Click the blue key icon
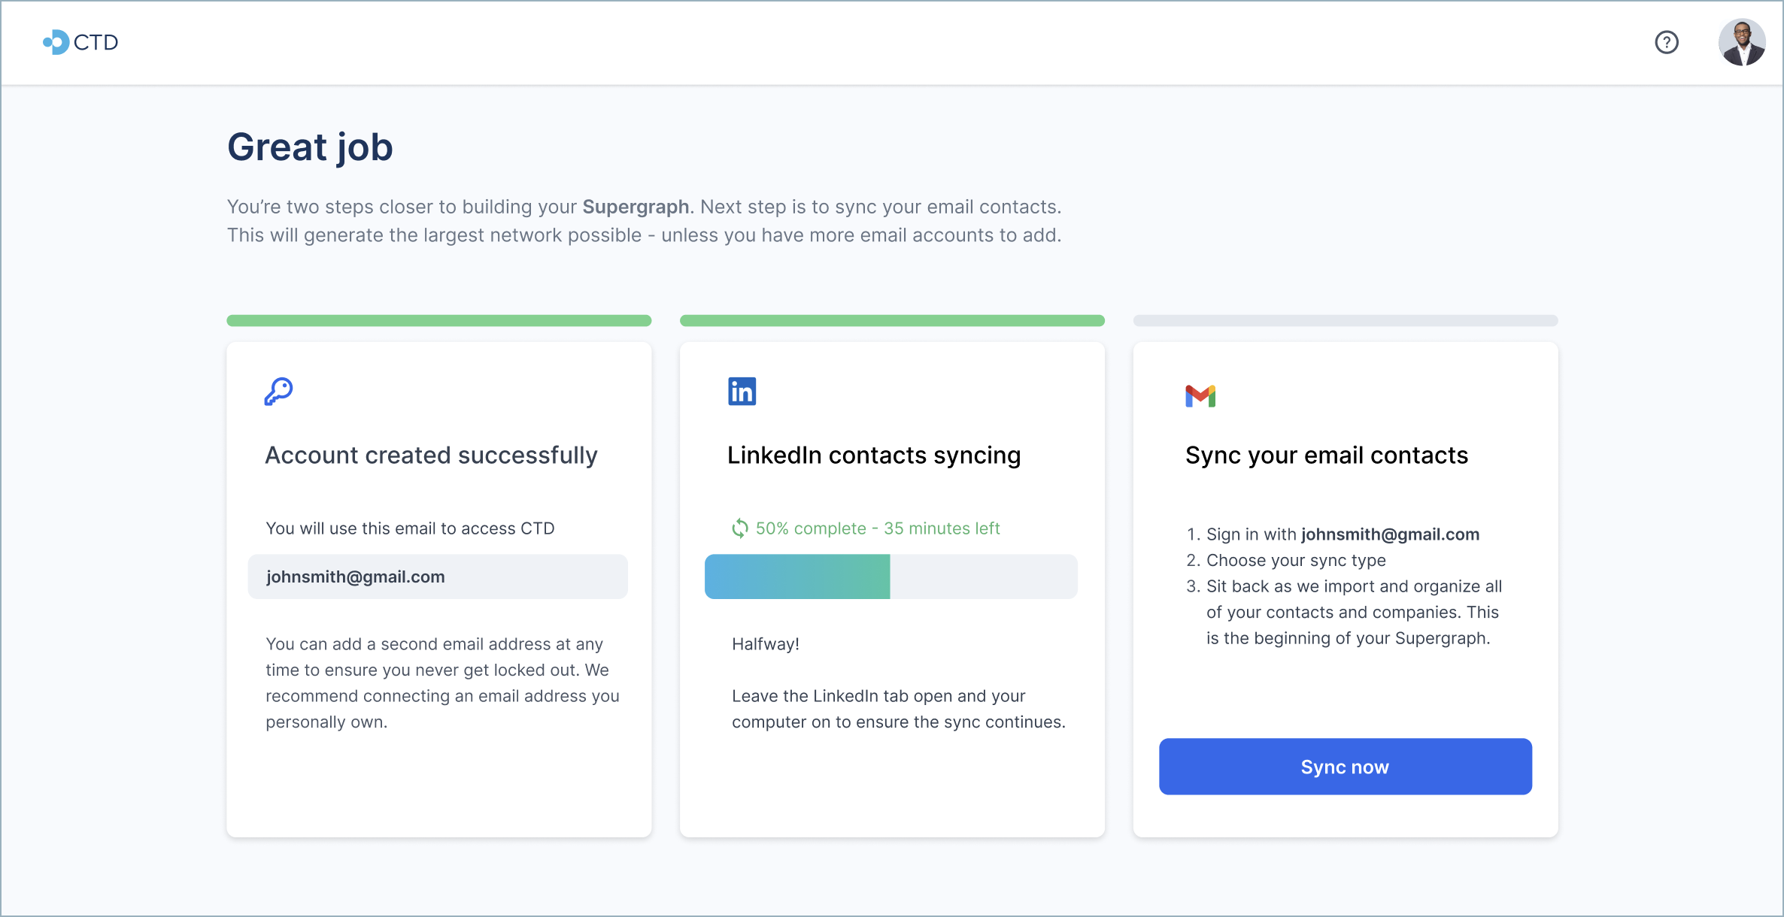 pyautogui.click(x=278, y=392)
